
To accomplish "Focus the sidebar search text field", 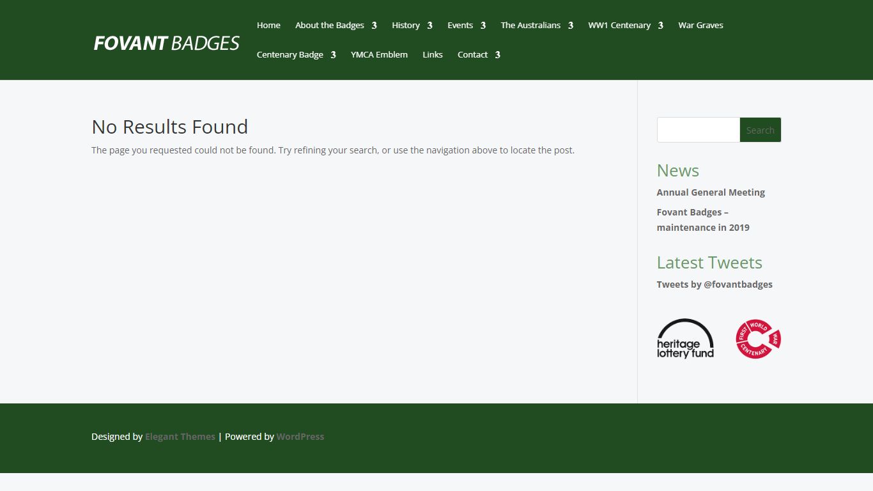I will 699,130.
